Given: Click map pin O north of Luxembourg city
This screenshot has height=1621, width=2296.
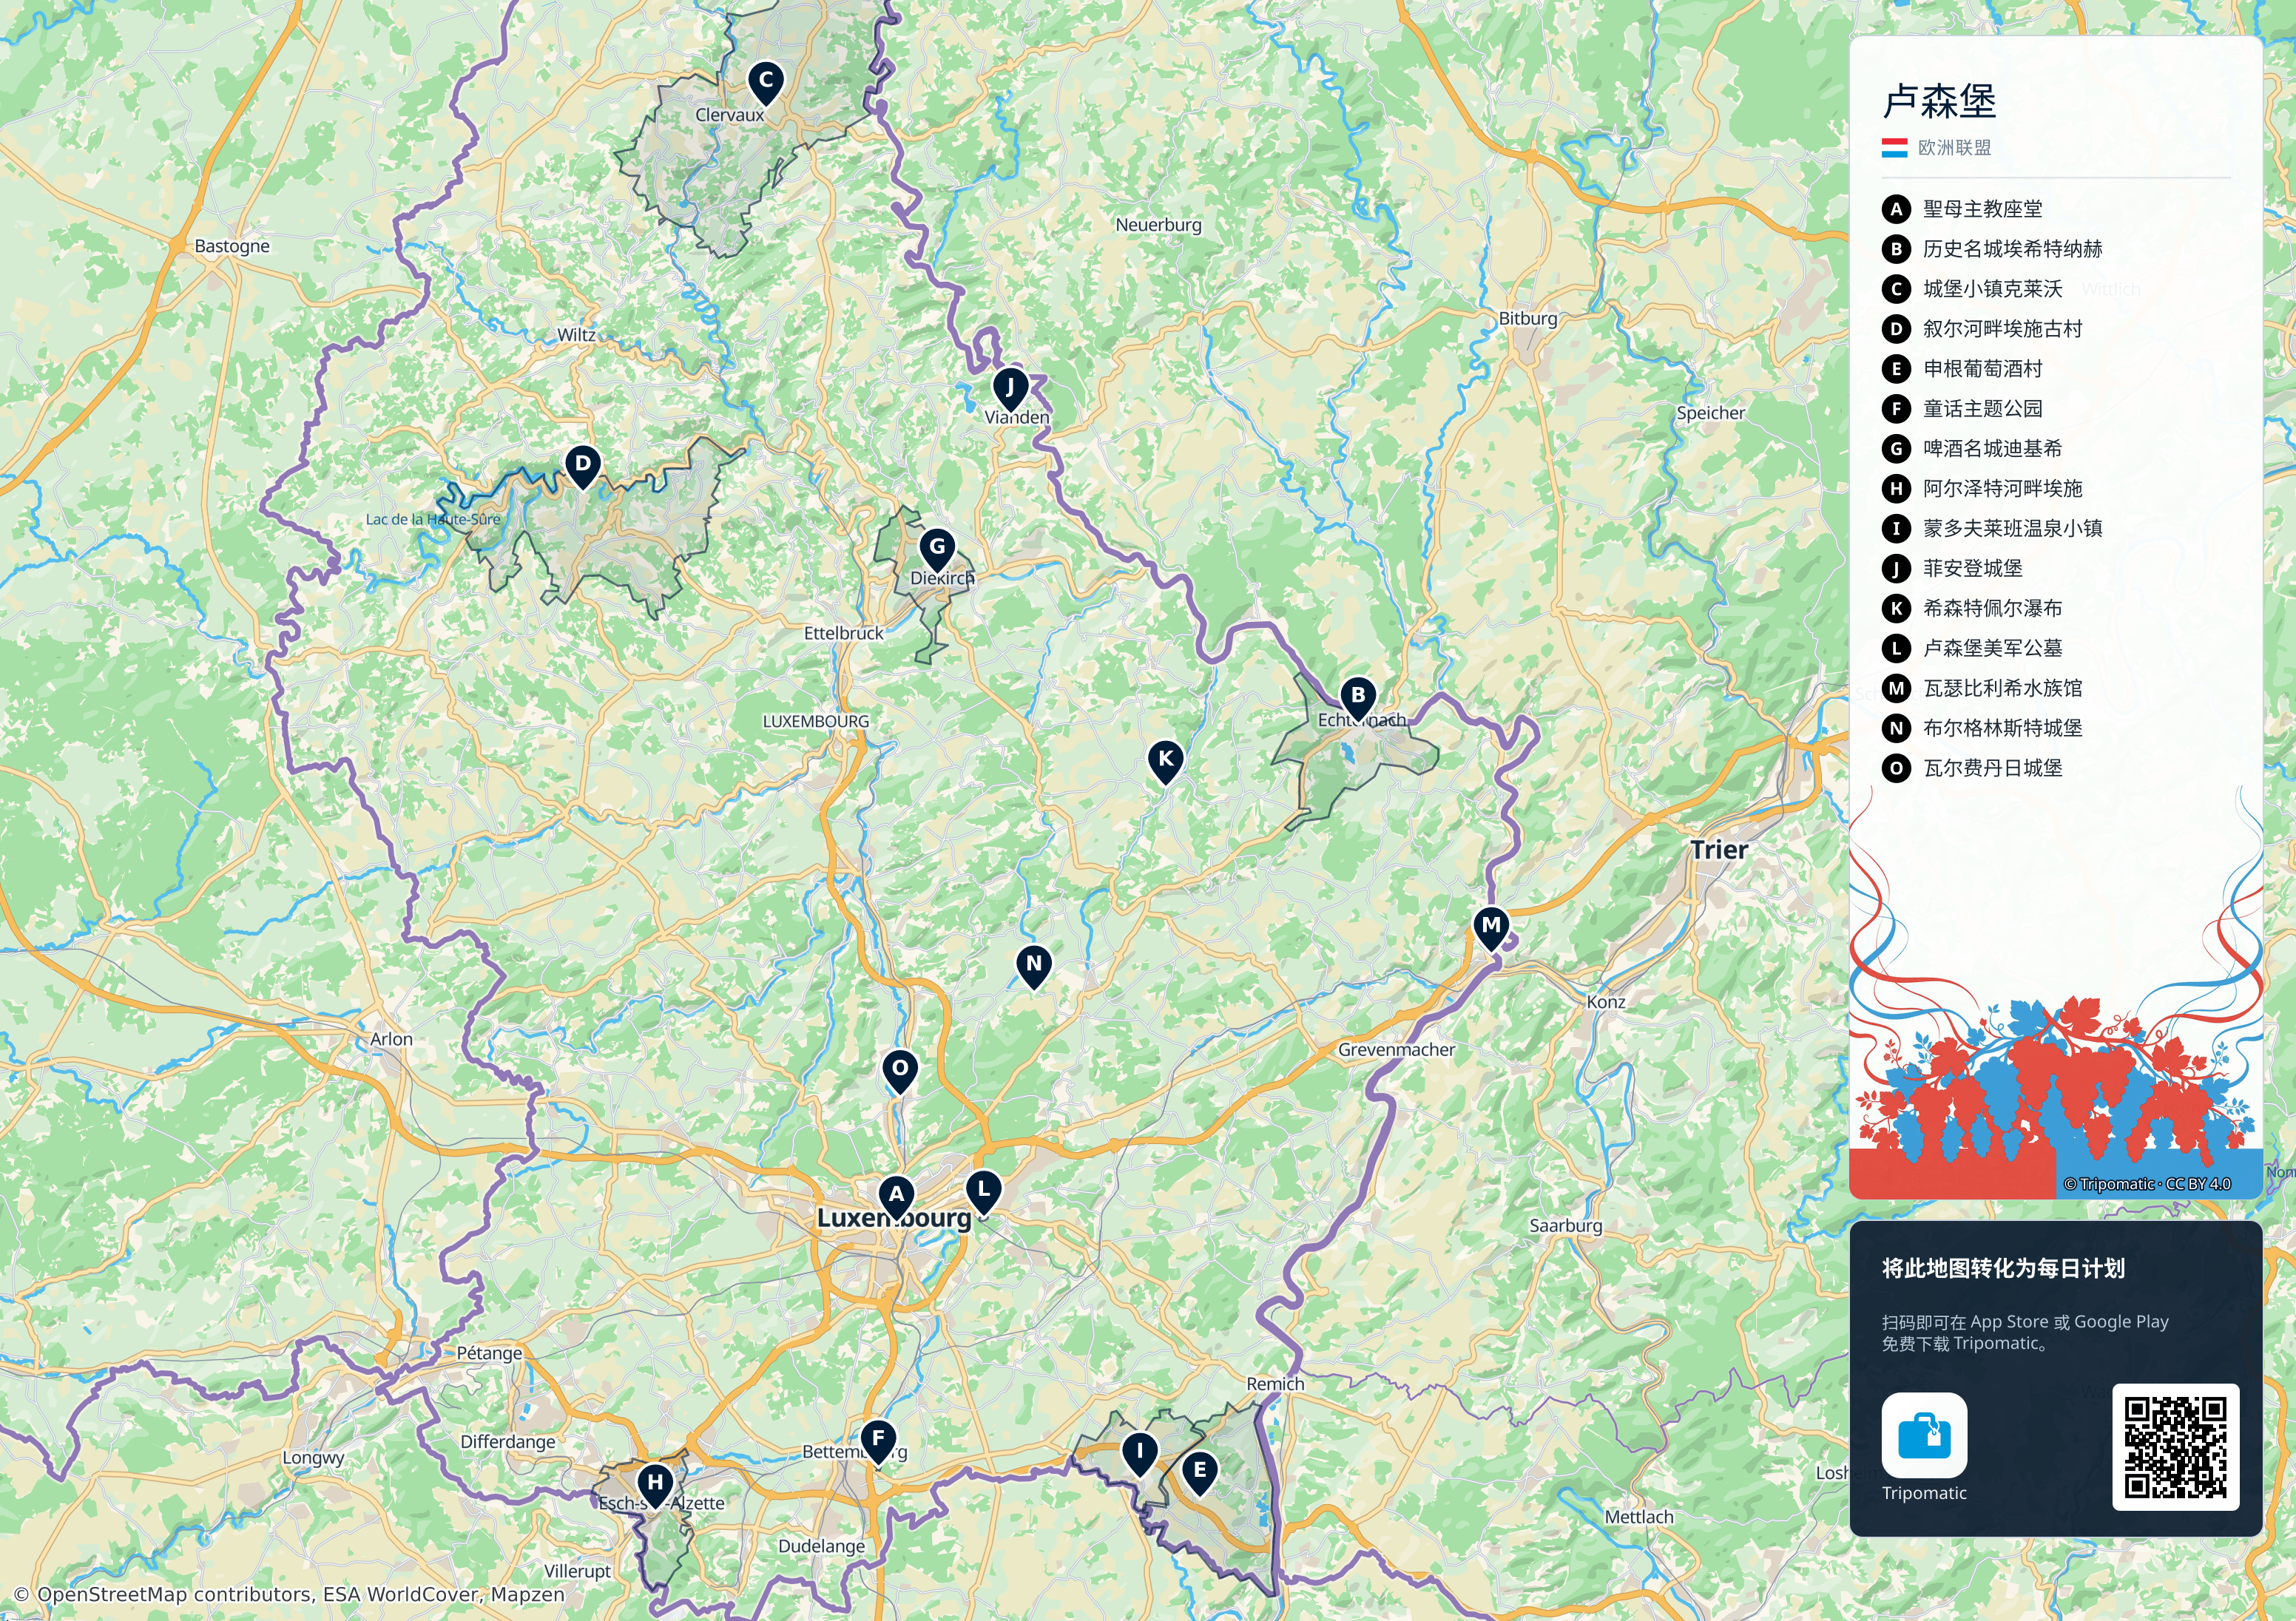Looking at the screenshot, I should pos(900,1071).
